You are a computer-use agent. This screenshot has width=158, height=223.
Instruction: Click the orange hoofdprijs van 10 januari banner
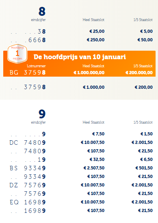[x=79, y=64]
